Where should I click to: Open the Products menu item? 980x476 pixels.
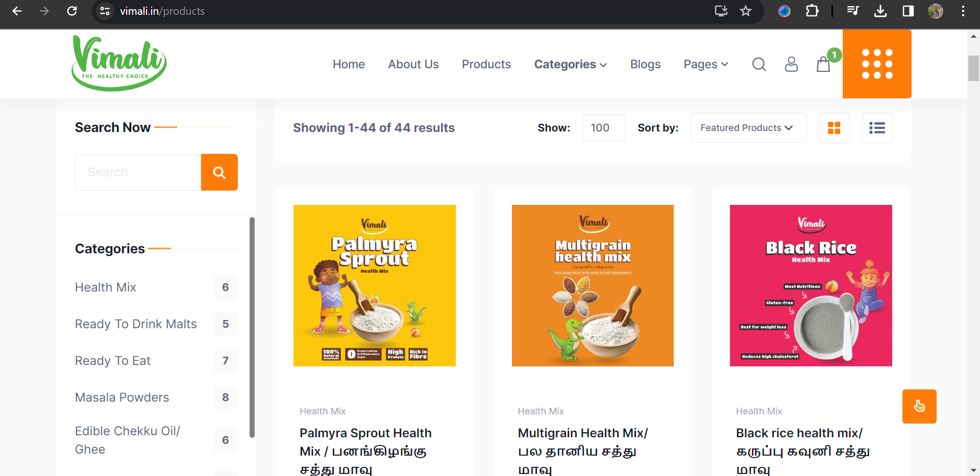coord(486,64)
